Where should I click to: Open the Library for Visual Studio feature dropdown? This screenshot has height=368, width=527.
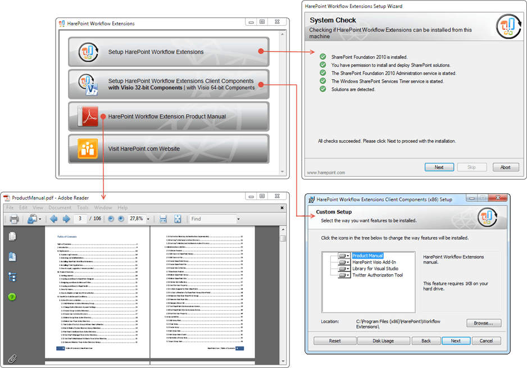click(x=344, y=269)
